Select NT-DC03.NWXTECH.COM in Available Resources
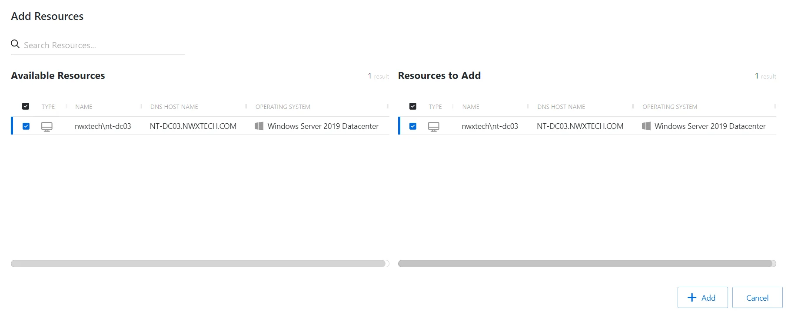Image resolution: width=788 pixels, height=315 pixels. click(193, 126)
